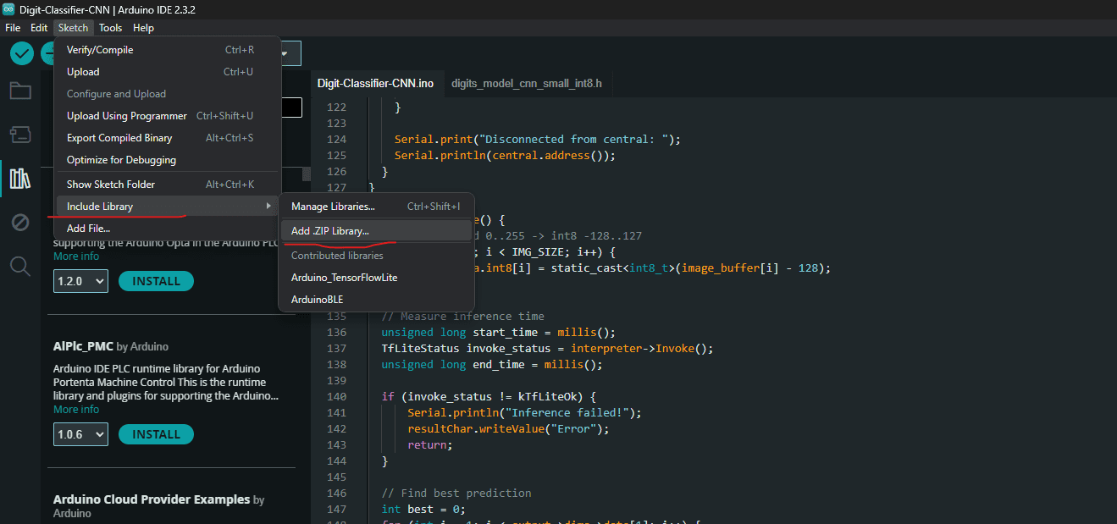The width and height of the screenshot is (1117, 524).
Task: Expand the Include Library submenu arrow
Action: pyautogui.click(x=268, y=206)
